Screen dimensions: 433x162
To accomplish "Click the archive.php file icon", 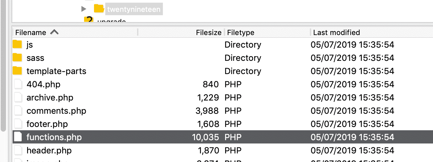I will [18, 98].
